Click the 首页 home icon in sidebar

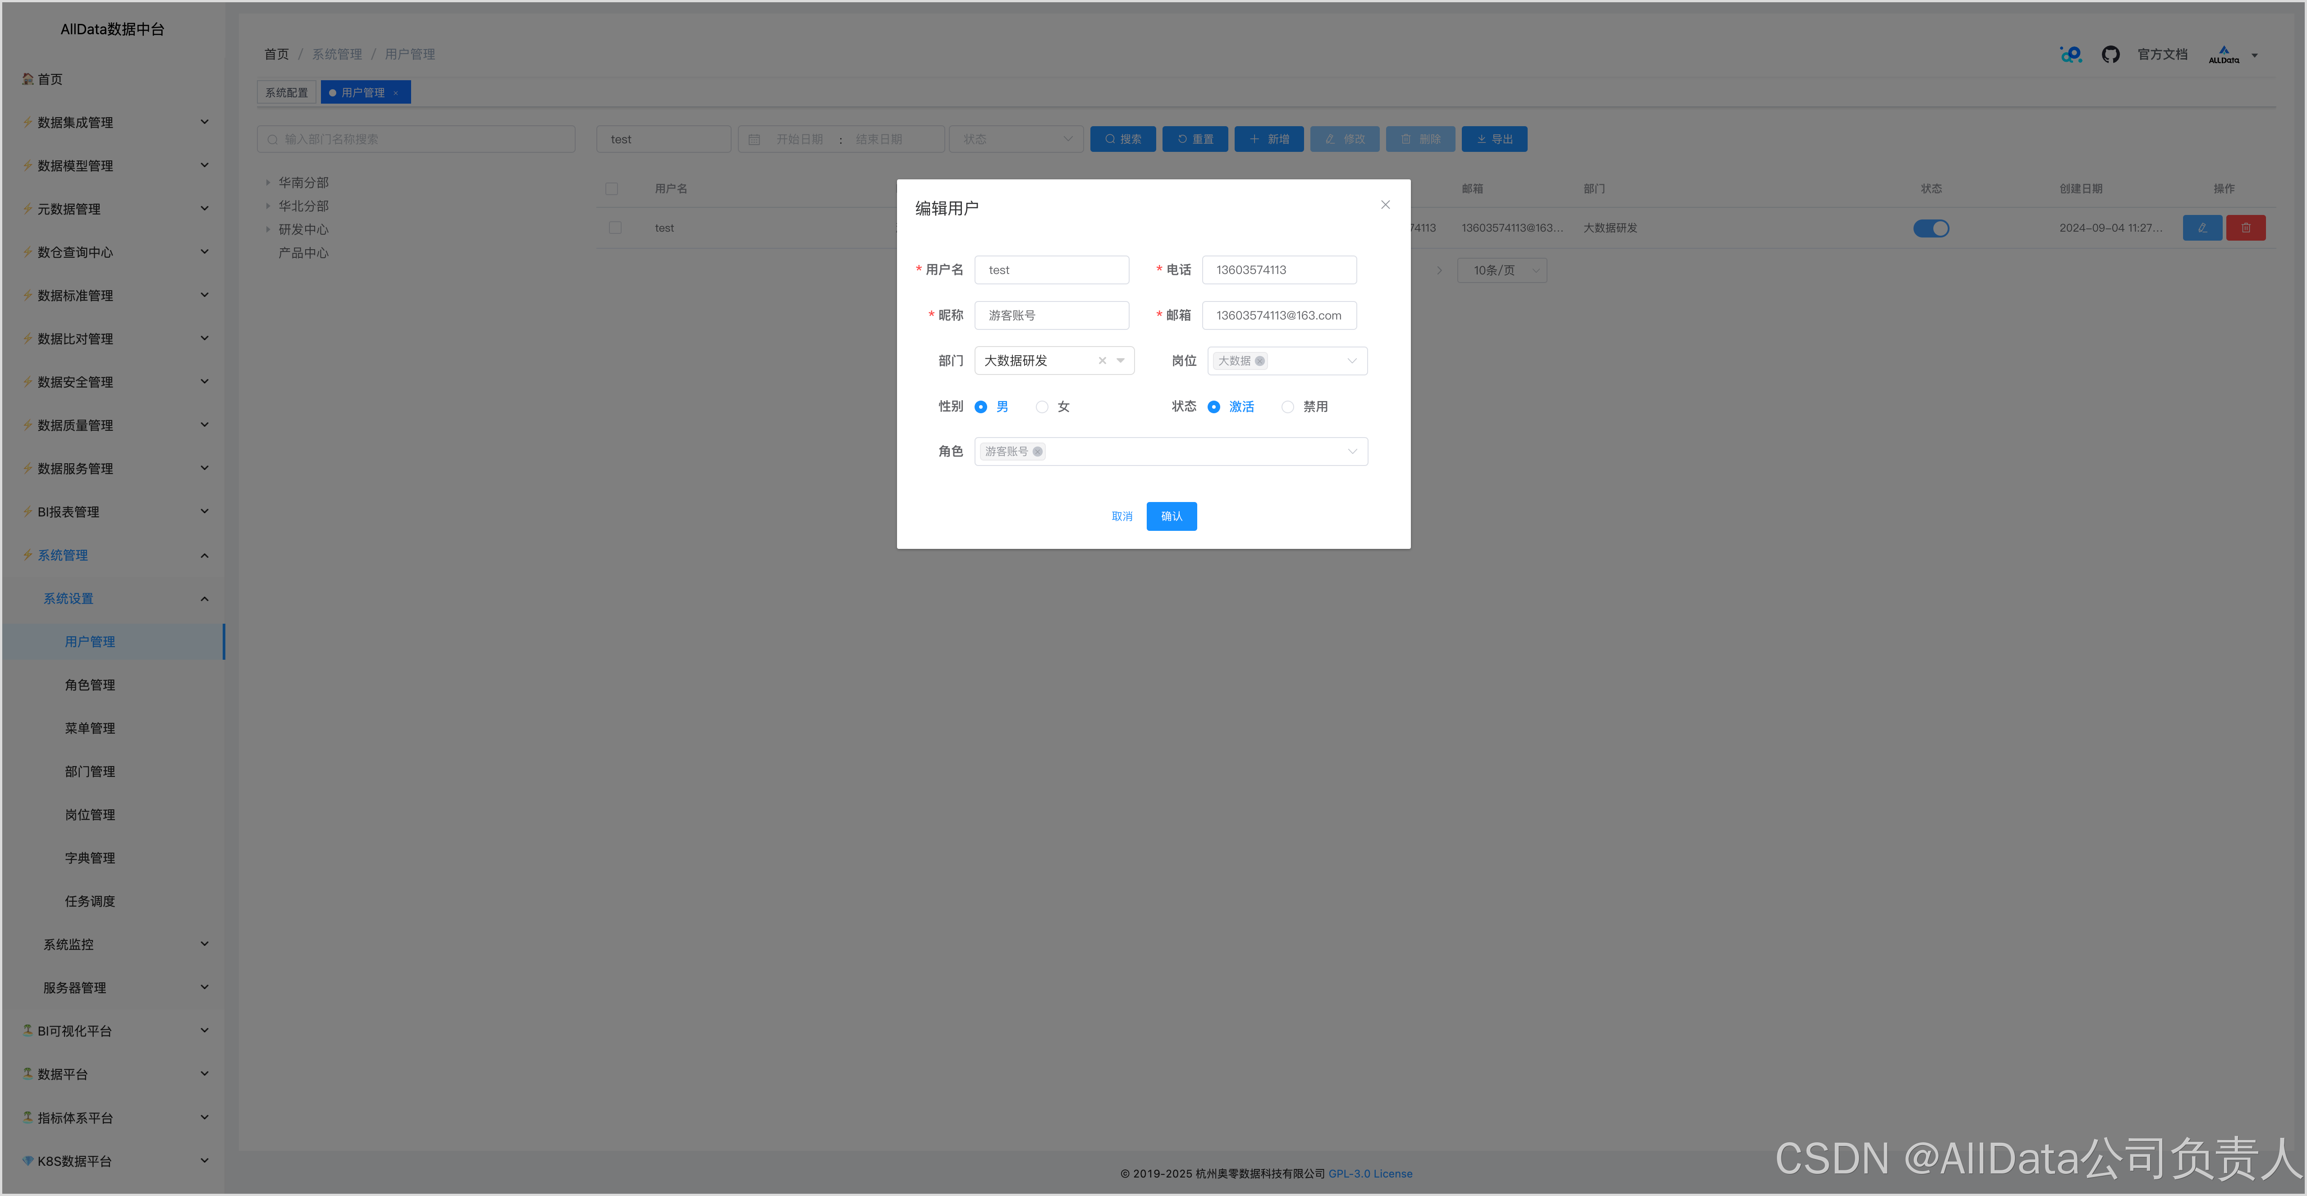tap(28, 79)
